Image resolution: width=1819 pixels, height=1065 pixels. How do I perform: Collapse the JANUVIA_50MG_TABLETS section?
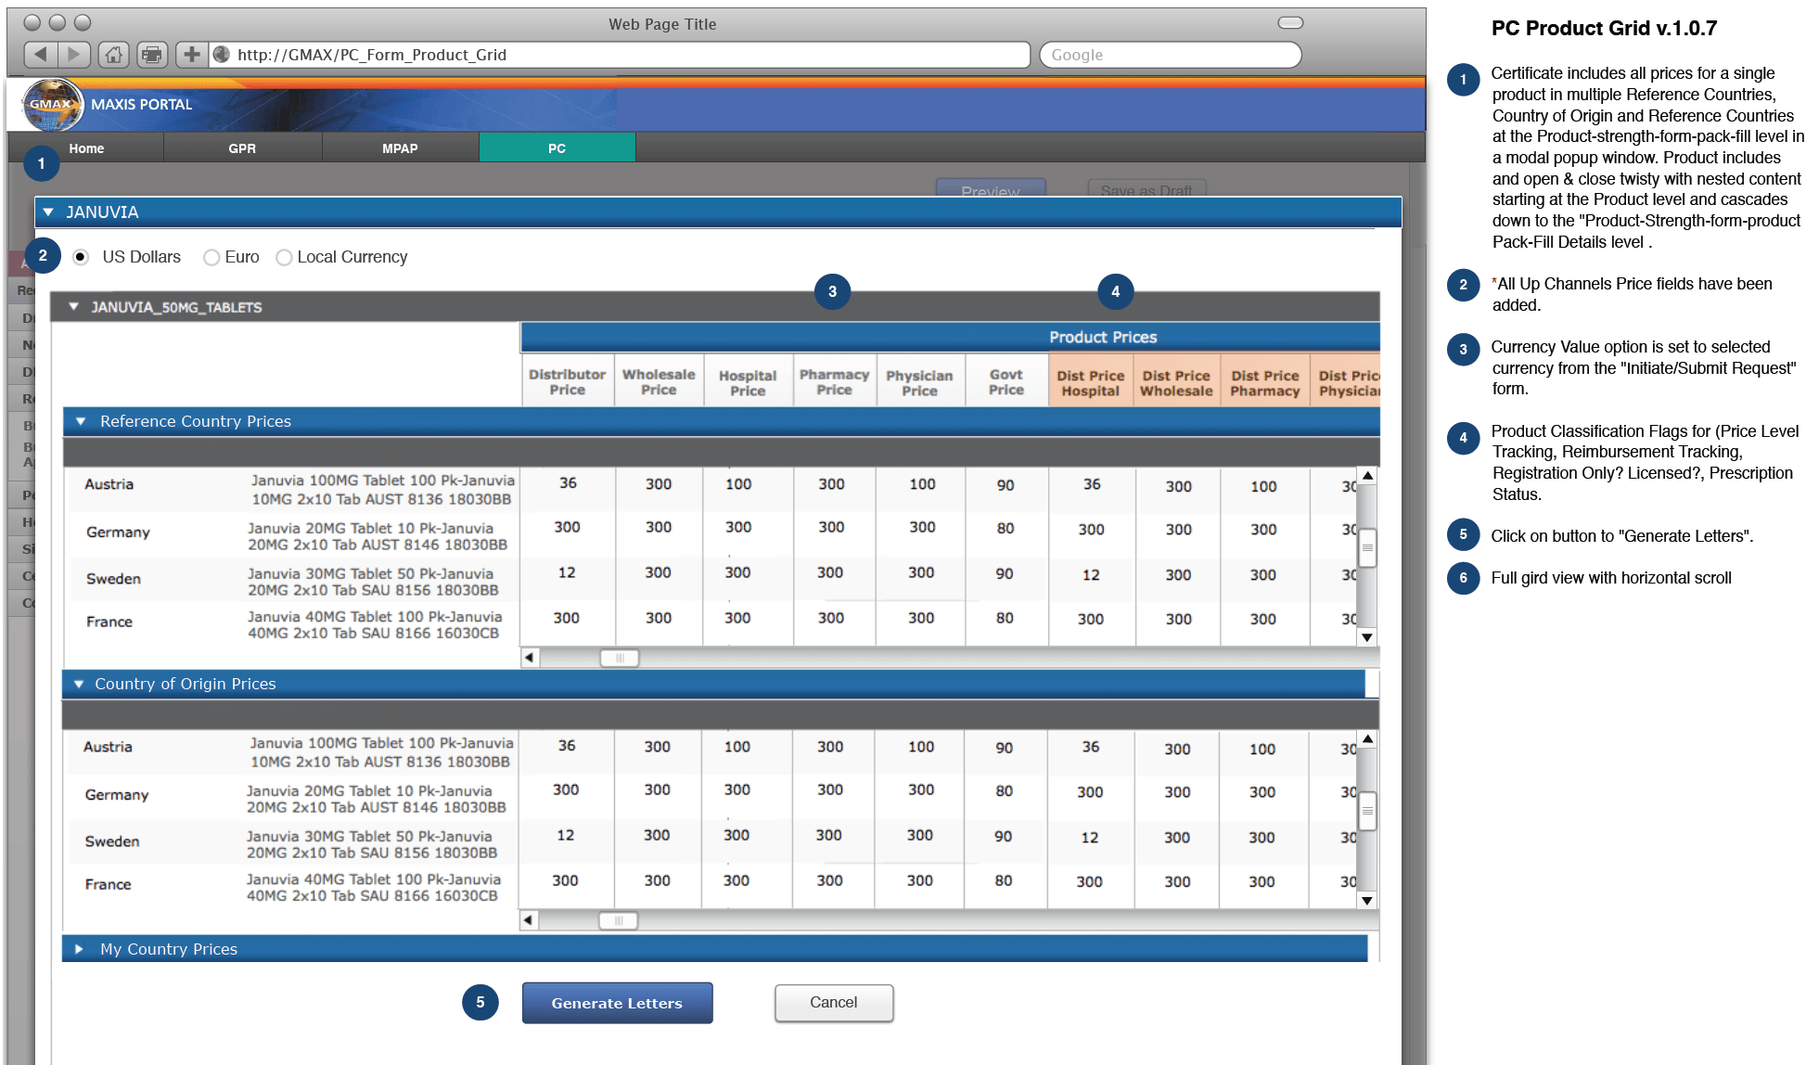point(73,306)
